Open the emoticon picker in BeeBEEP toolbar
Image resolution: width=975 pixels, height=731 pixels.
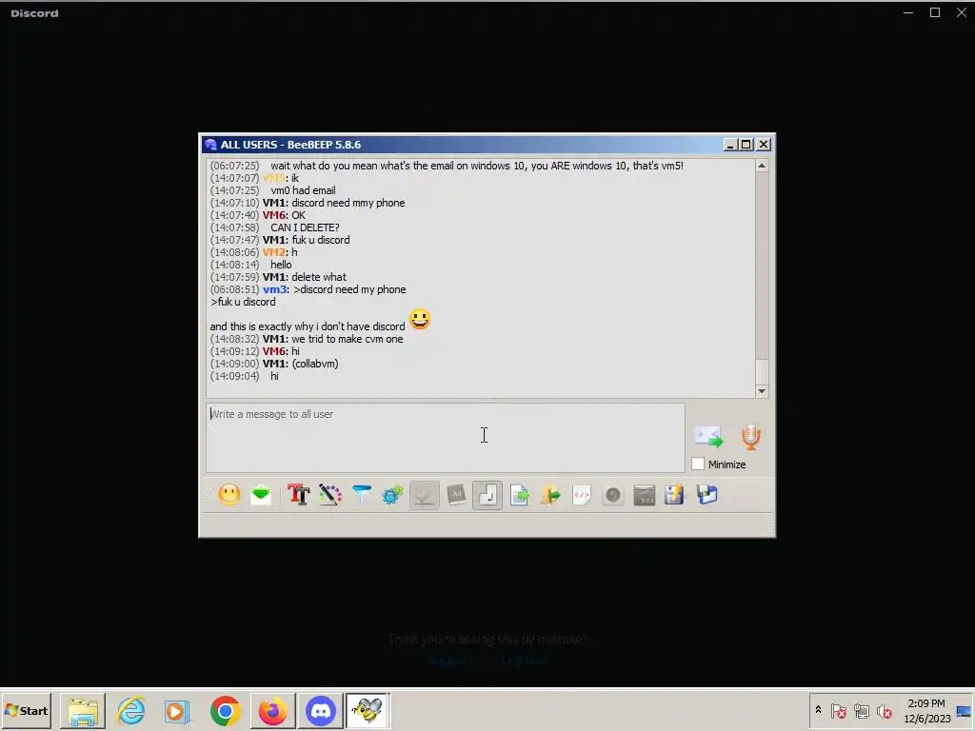229,495
